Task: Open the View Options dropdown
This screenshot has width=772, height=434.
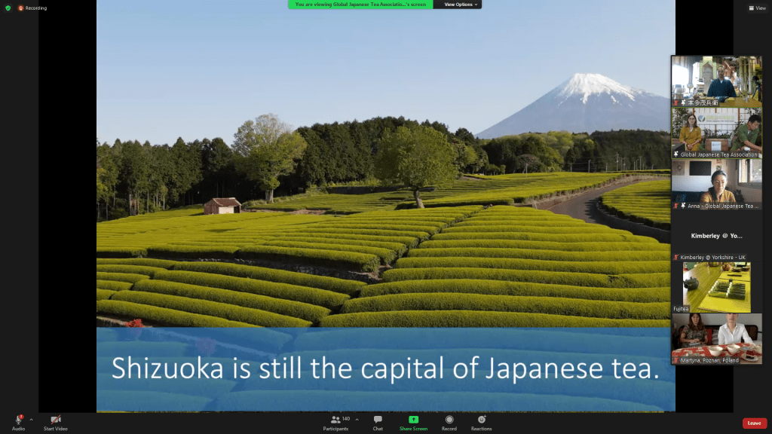Action: [x=458, y=5]
